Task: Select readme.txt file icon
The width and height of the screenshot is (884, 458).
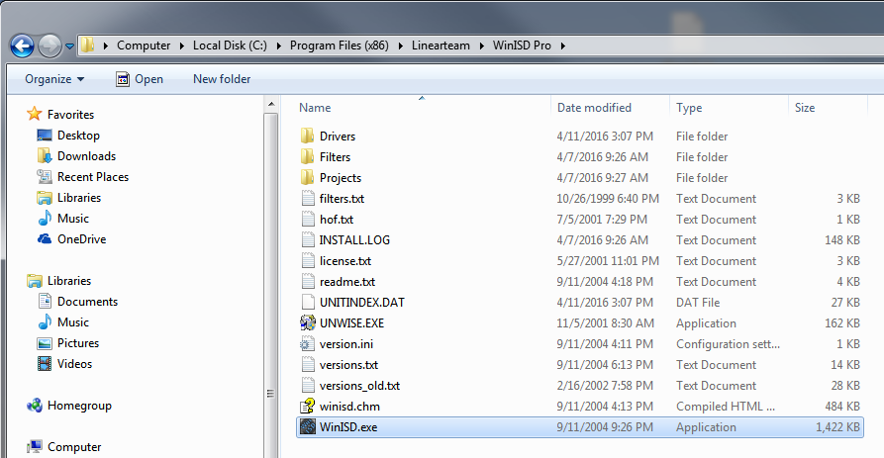Action: (307, 282)
